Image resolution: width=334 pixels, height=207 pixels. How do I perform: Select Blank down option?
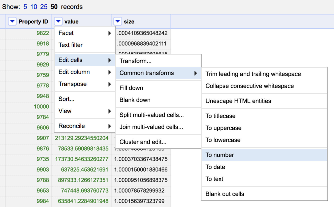[x=158, y=100]
